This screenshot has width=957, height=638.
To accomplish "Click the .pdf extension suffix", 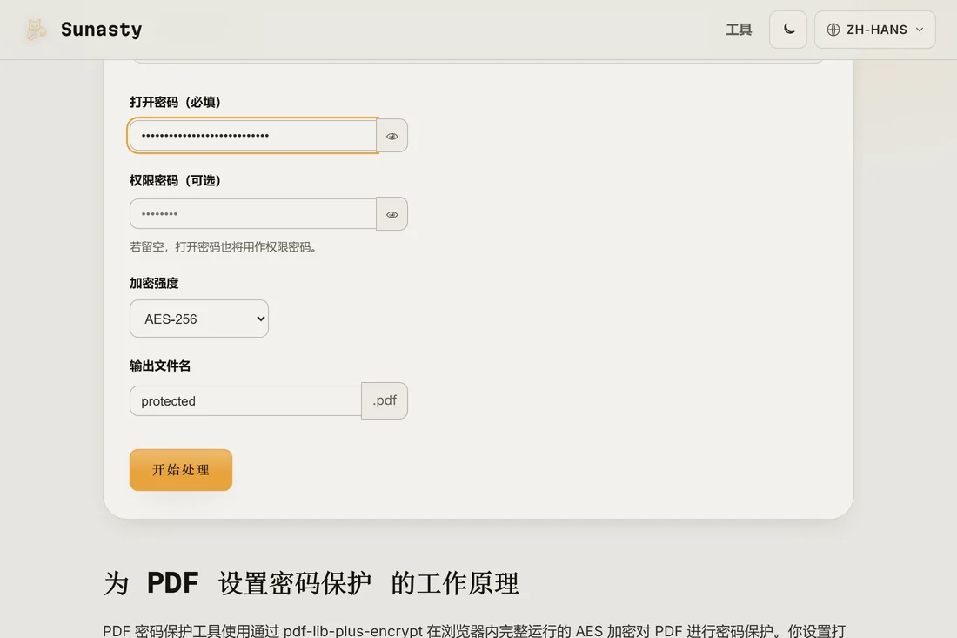I will tap(385, 400).
